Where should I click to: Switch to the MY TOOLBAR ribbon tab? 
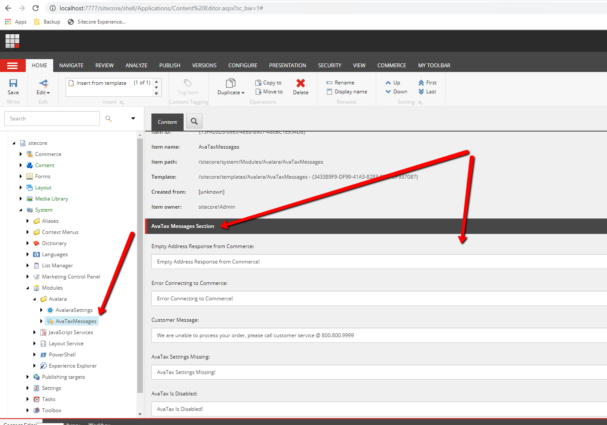434,66
